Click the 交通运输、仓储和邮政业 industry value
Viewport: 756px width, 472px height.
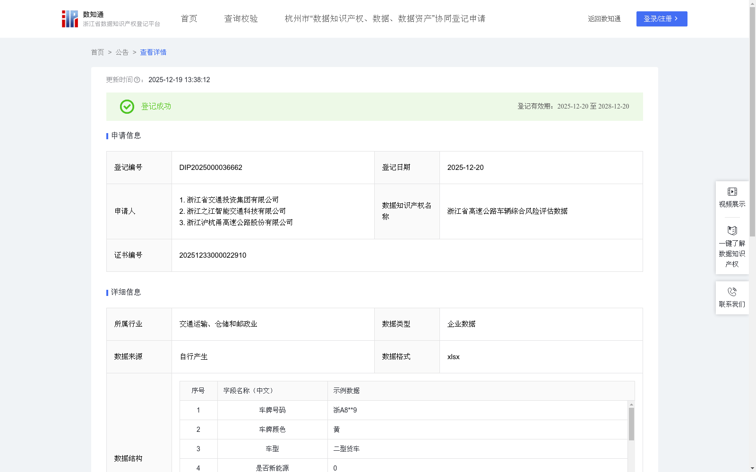coord(218,324)
